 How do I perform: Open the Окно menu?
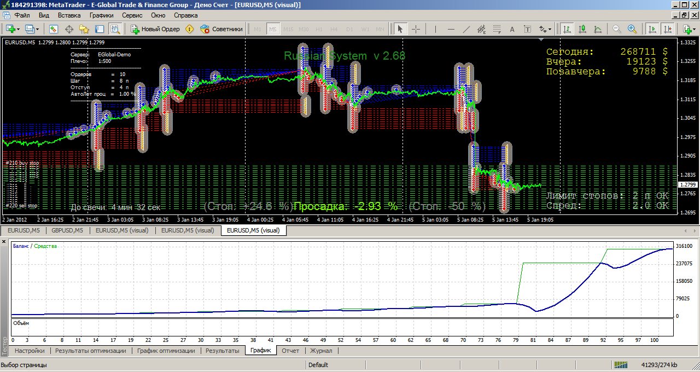pyautogui.click(x=158, y=15)
